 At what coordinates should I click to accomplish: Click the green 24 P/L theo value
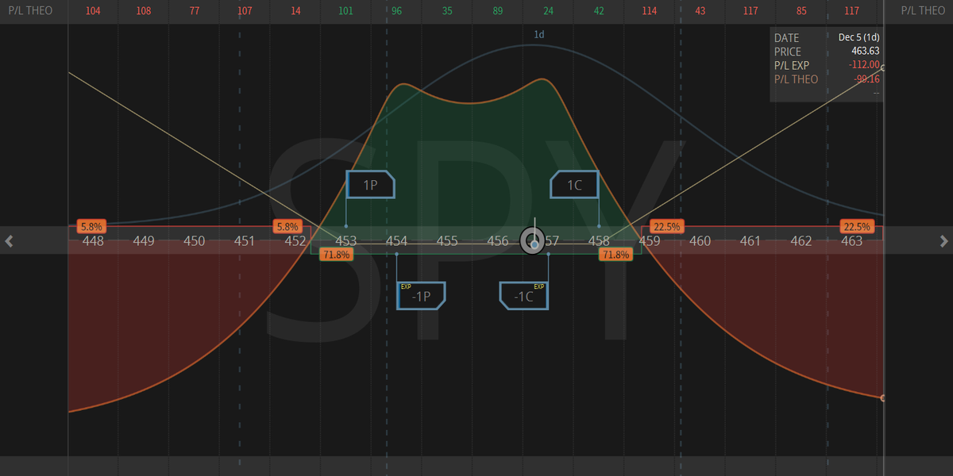pos(548,12)
